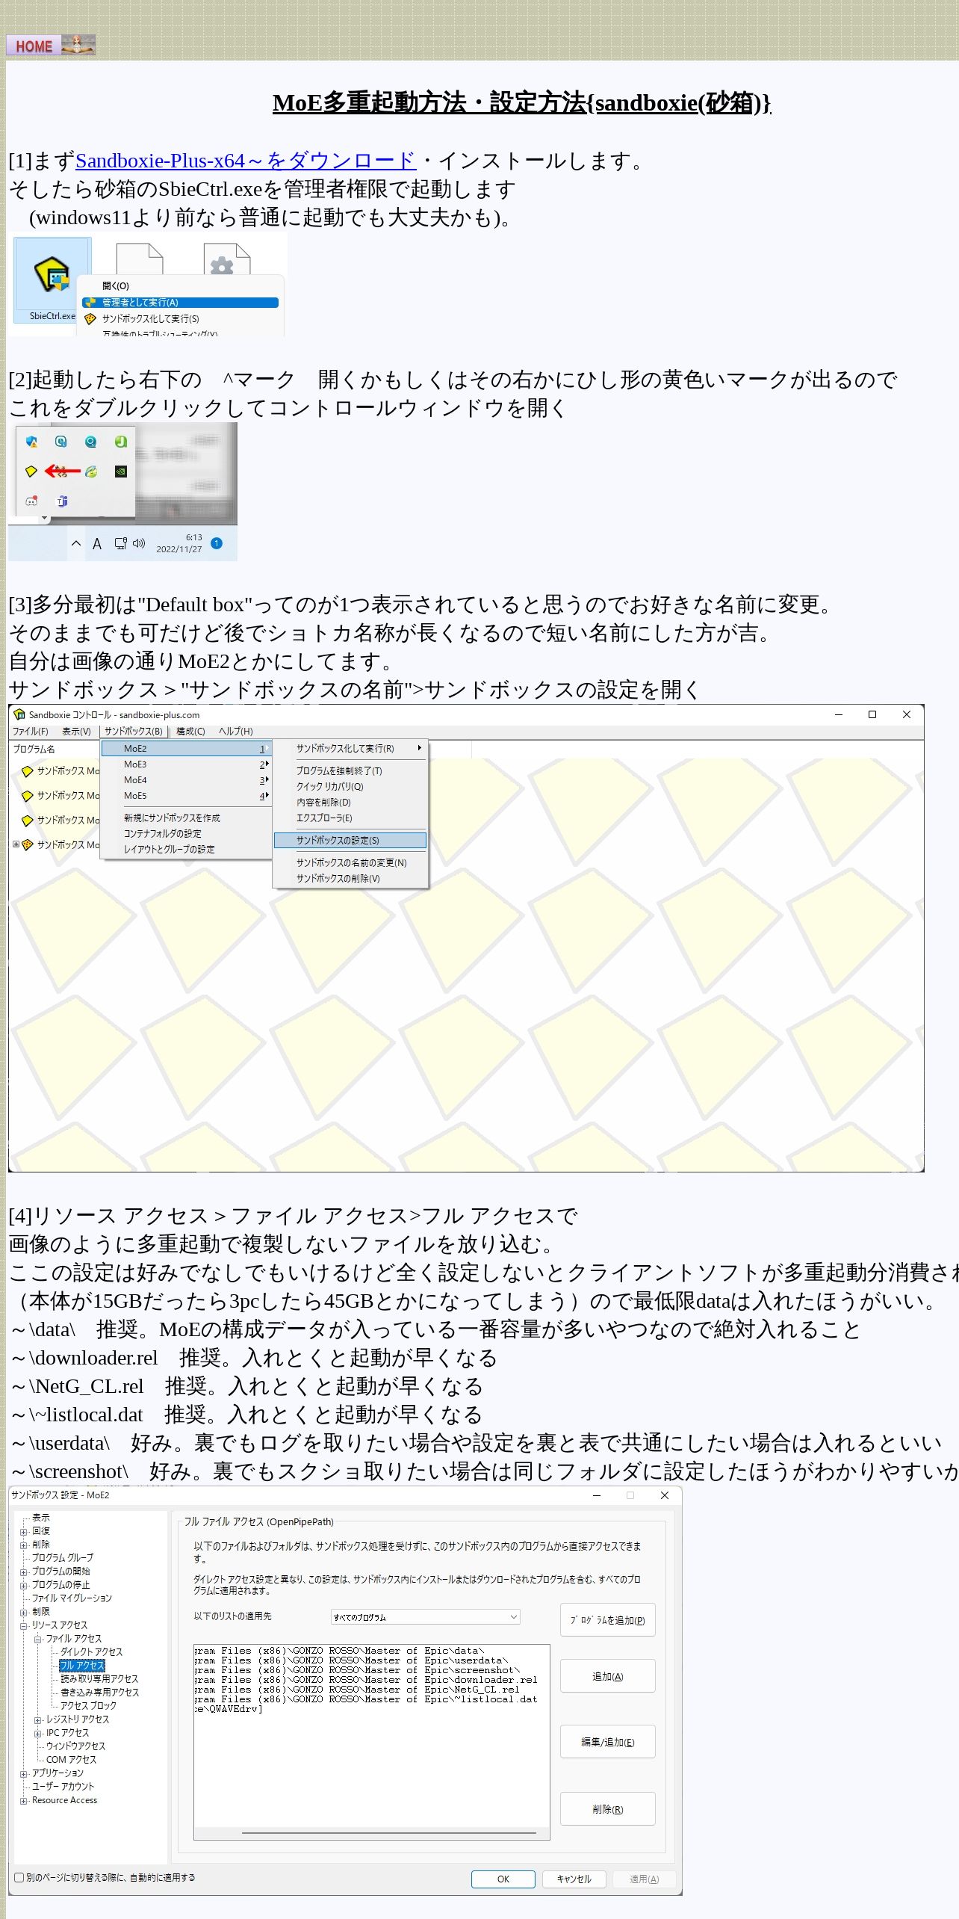Click the ESET 'e' tray icon
Screen dimensions: 959x1919
61,442
